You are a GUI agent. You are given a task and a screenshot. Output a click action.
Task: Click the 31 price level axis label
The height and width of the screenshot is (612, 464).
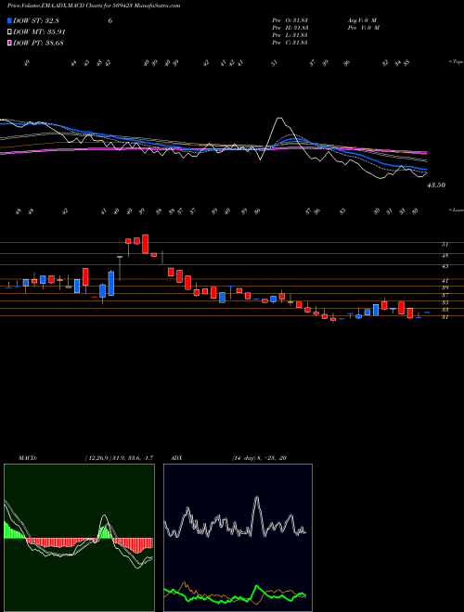point(445,317)
